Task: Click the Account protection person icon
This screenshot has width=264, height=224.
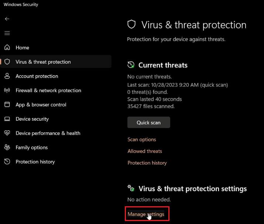Action: point(7,76)
